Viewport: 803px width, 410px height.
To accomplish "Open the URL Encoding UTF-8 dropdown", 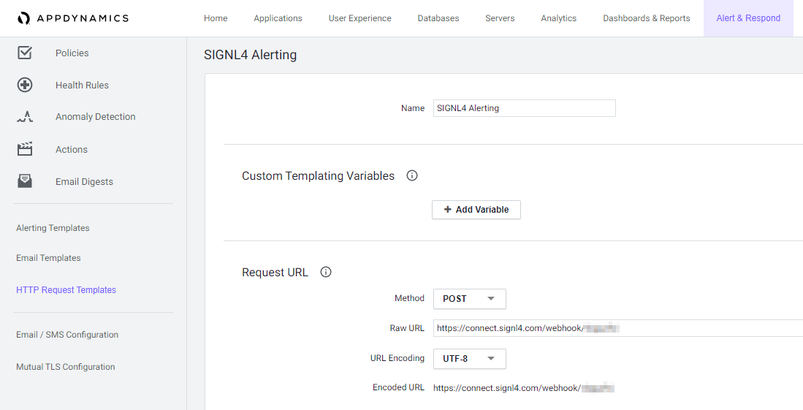I will 470,359.
